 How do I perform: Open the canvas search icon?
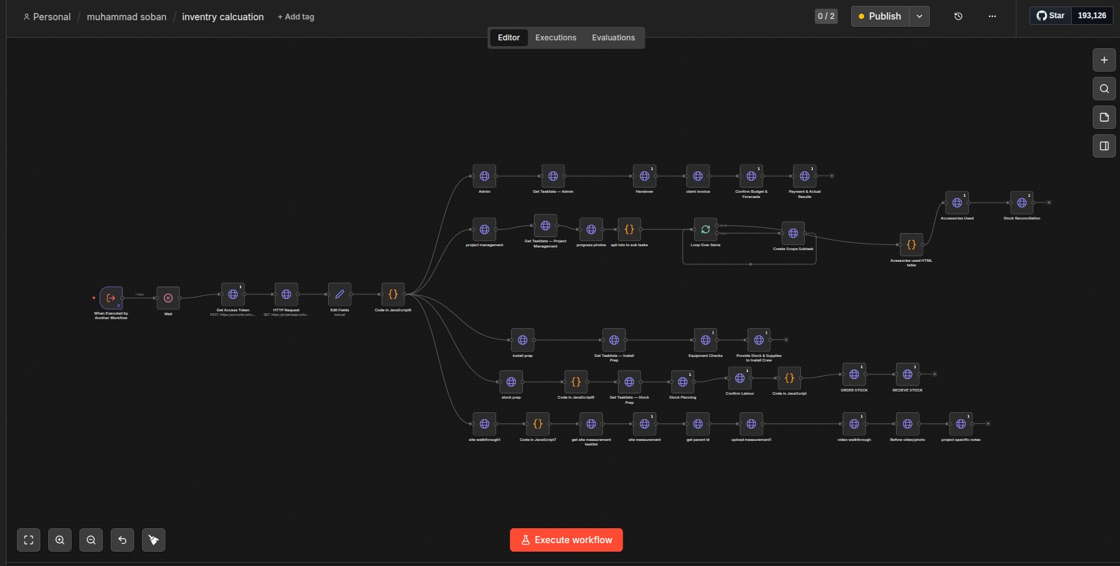coord(1104,89)
